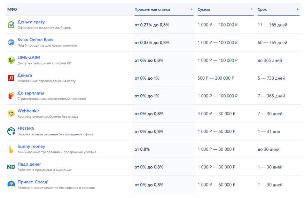Click the Kviku Online Bank logo icon
The height and width of the screenshot is (198, 305).
[11, 42]
